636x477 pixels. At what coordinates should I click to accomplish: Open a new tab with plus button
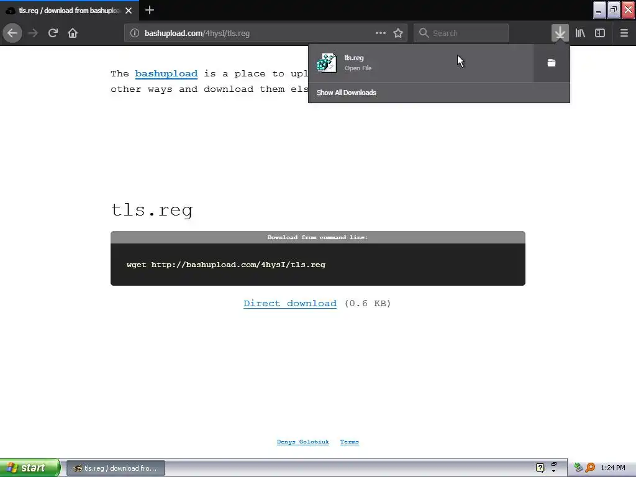149,10
